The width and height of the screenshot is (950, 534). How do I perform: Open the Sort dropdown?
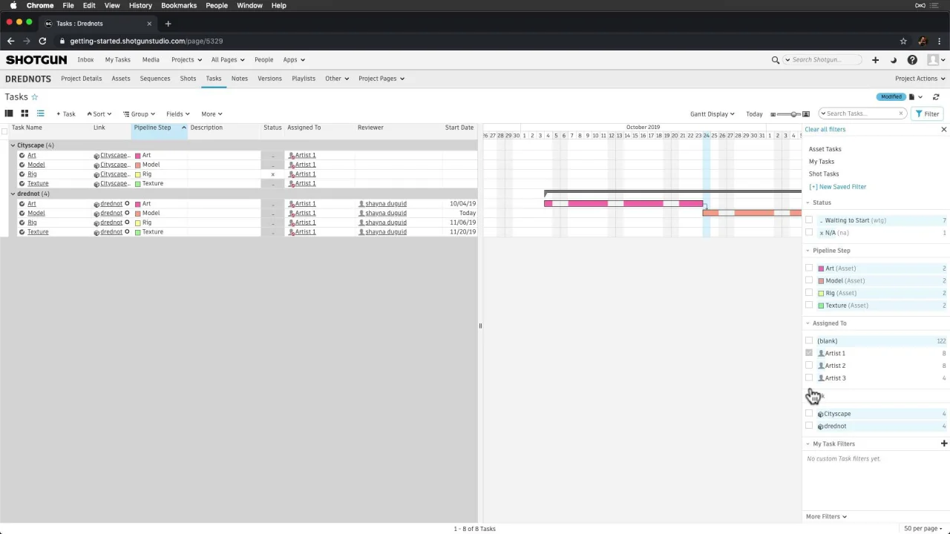[x=99, y=114]
